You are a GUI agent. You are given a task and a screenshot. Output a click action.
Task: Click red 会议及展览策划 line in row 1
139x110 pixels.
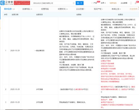coord(106,71)
